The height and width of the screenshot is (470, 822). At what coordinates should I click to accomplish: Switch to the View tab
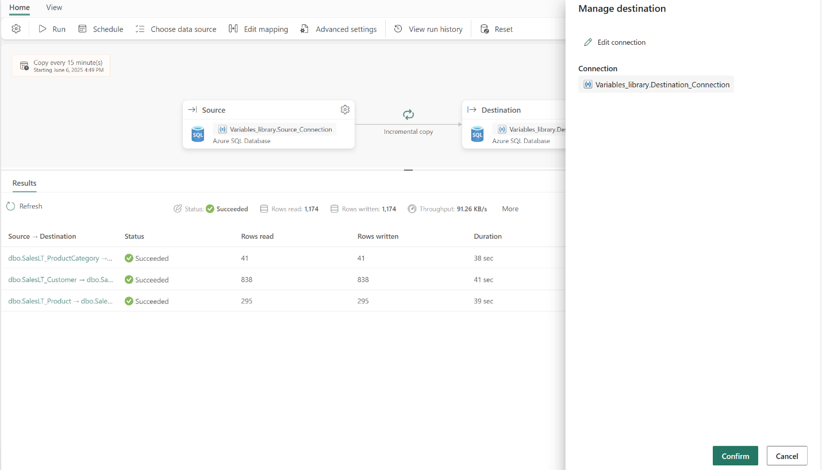coord(54,7)
